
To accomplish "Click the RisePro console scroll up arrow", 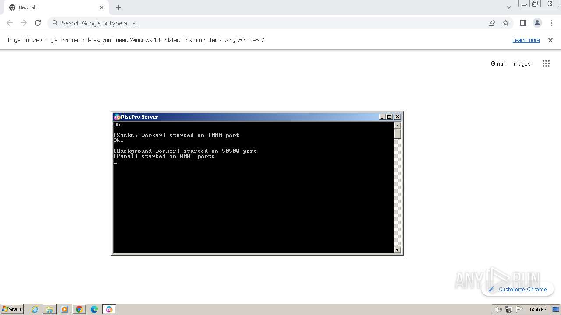I will [398, 125].
